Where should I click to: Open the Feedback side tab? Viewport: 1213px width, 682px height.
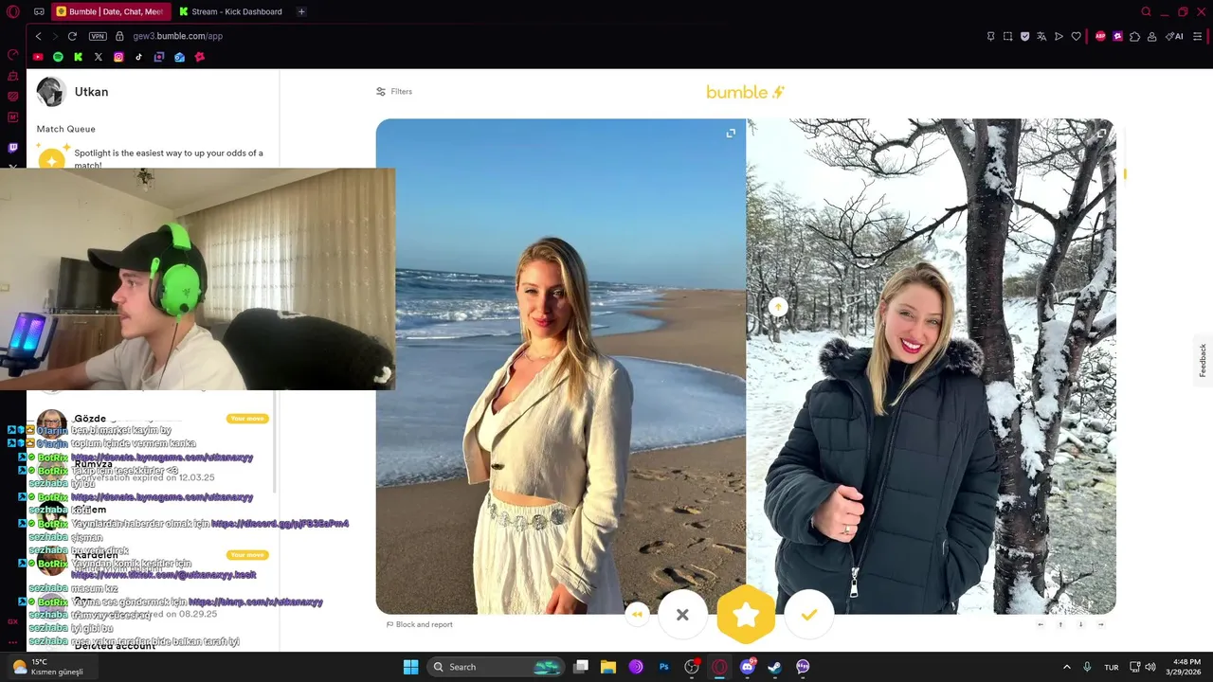1203,361
